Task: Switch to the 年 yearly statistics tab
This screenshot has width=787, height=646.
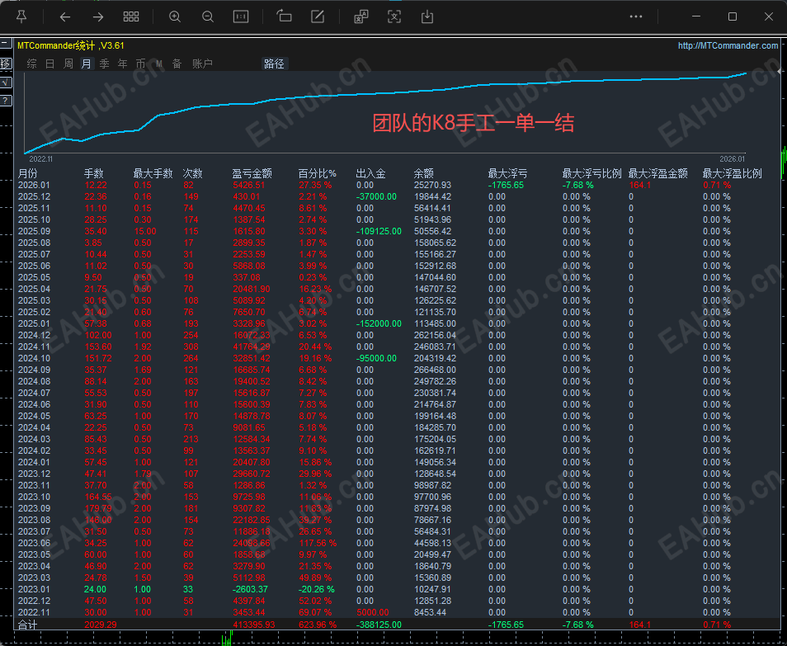Action: point(121,64)
